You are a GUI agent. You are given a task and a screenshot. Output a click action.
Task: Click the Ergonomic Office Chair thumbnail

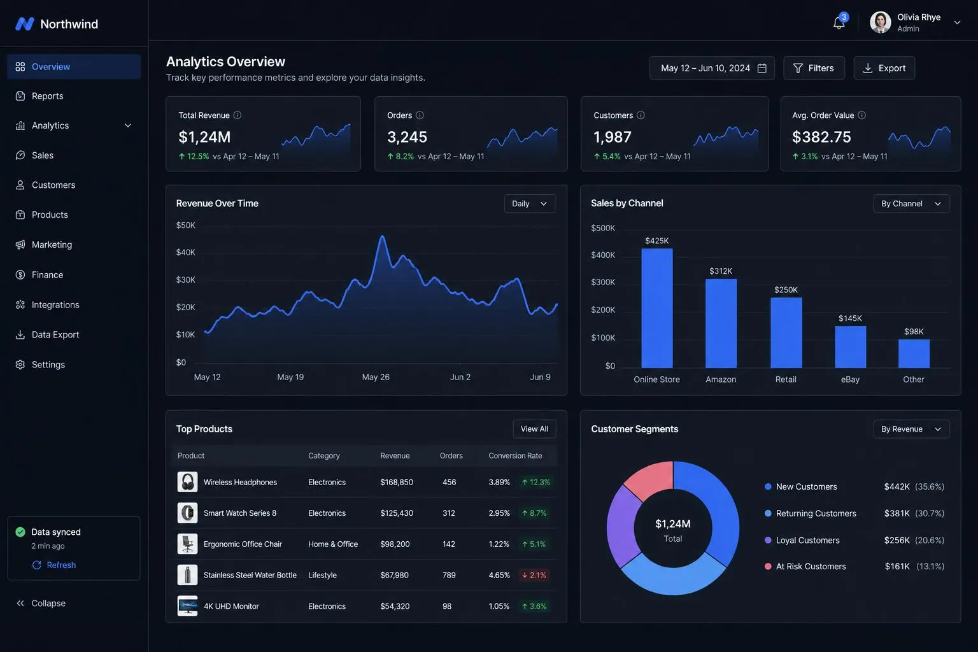[187, 544]
